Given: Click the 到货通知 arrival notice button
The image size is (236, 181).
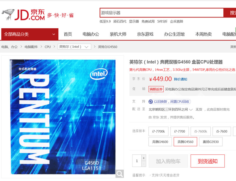Looking at the screenshot, I should click(x=208, y=161).
